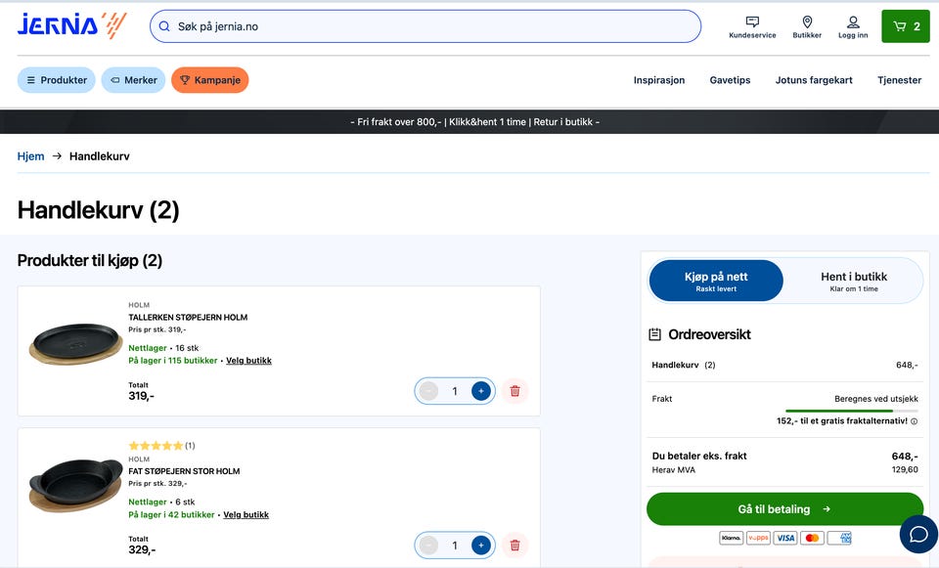Choose store via Velg butikk for Tallerken
This screenshot has width=939, height=568.
click(x=248, y=361)
